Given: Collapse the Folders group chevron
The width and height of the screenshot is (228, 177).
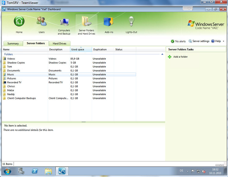Looking at the screenshot, I should [162, 54].
